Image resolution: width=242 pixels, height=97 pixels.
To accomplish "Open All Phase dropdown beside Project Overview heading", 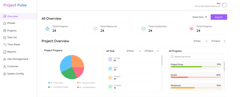I will point(200,41).
